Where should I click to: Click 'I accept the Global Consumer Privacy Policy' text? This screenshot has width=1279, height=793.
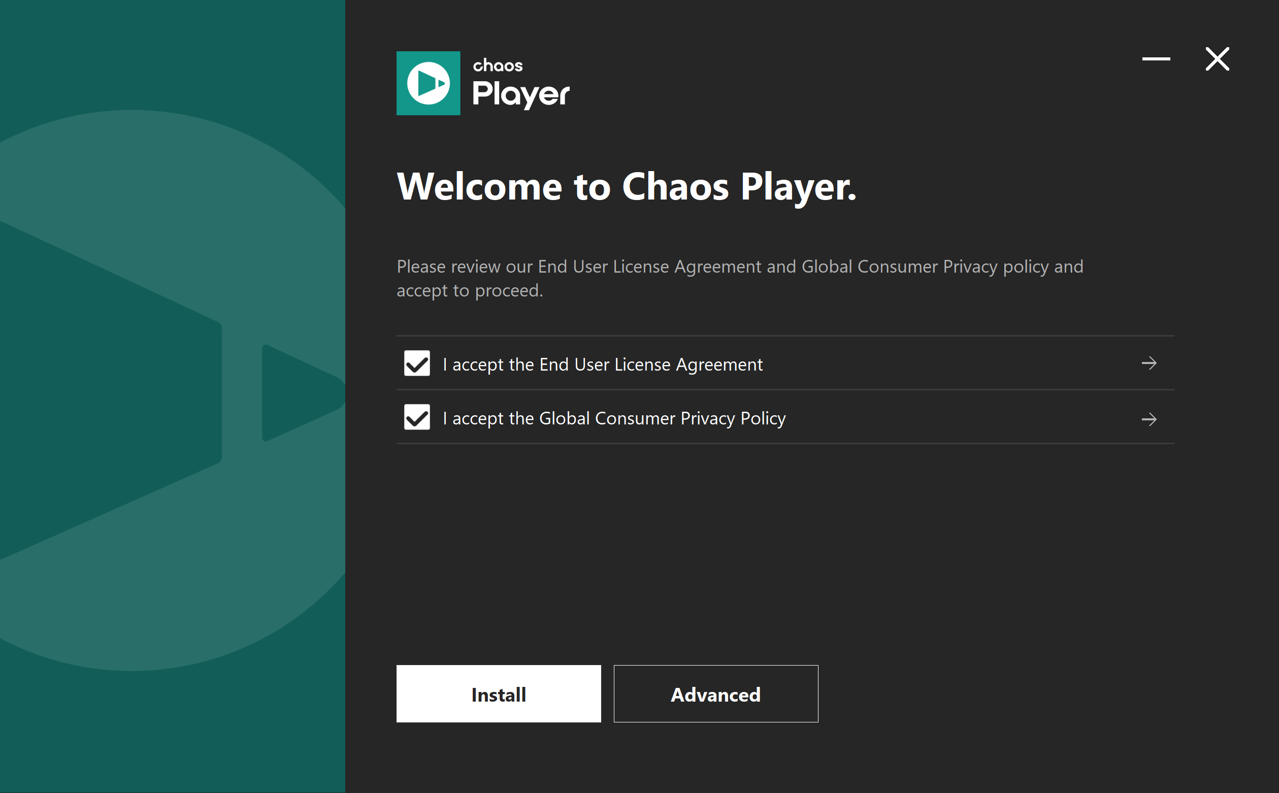click(x=614, y=418)
